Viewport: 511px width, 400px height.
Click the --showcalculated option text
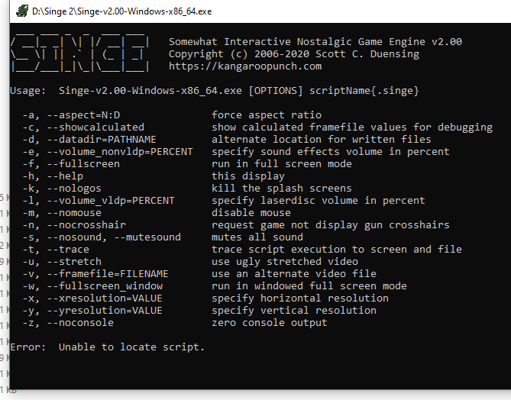point(95,127)
